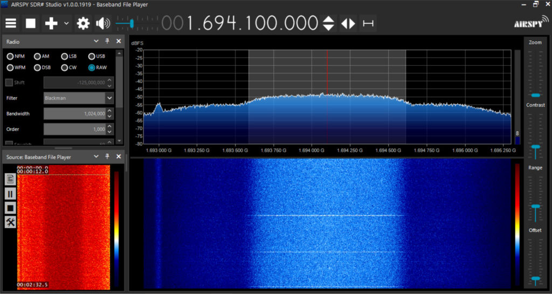Open the Radio panel chevron menu
Image resolution: width=552 pixels, height=294 pixels.
click(x=96, y=41)
